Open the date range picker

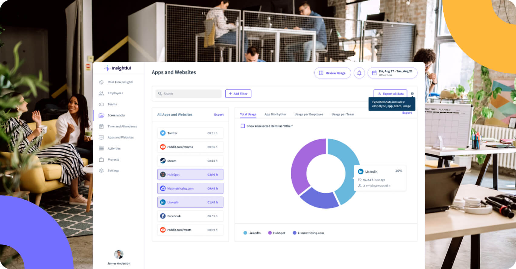pyautogui.click(x=392, y=73)
